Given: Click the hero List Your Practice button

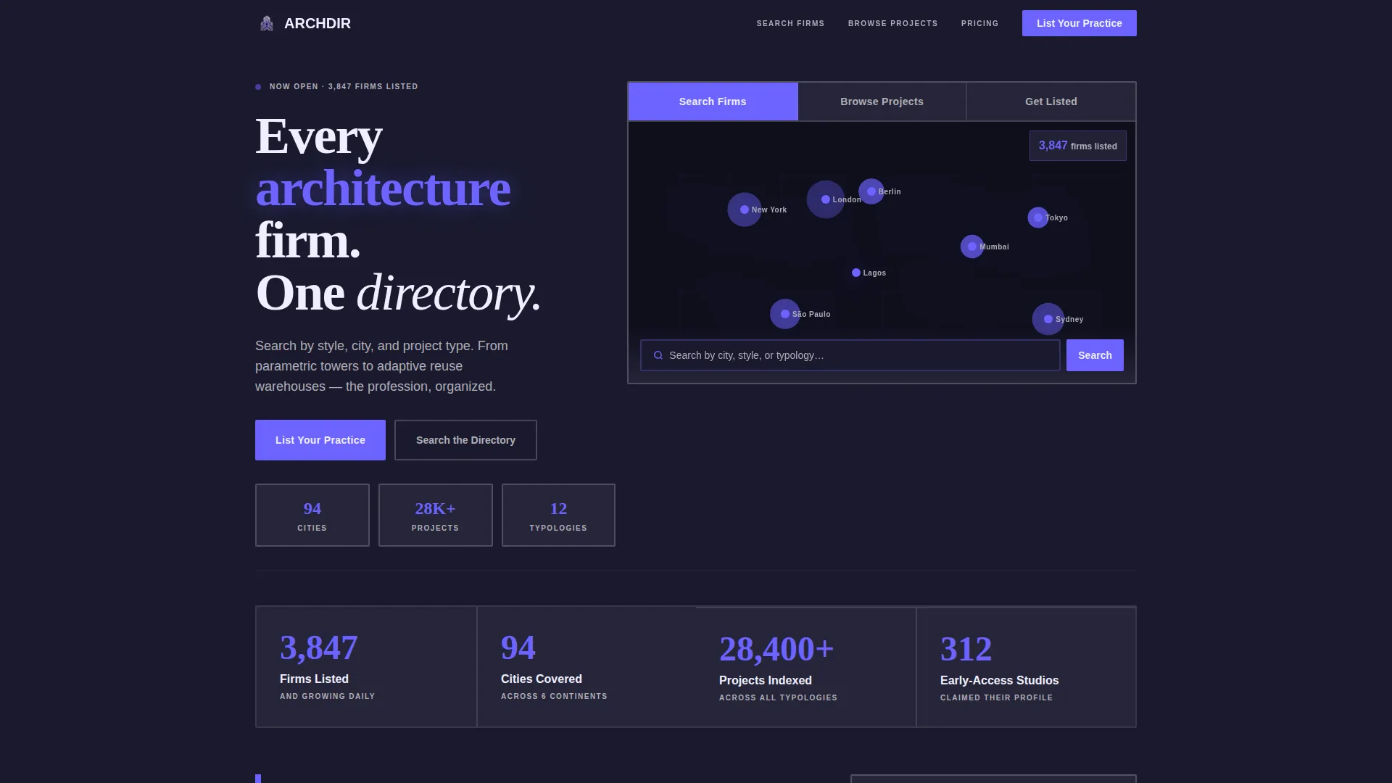Looking at the screenshot, I should (320, 440).
